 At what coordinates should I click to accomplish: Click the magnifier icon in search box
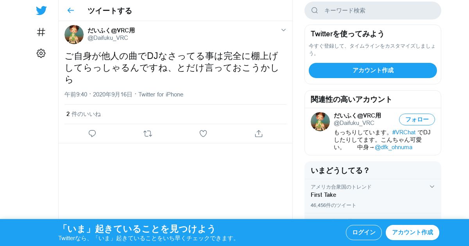[315, 11]
